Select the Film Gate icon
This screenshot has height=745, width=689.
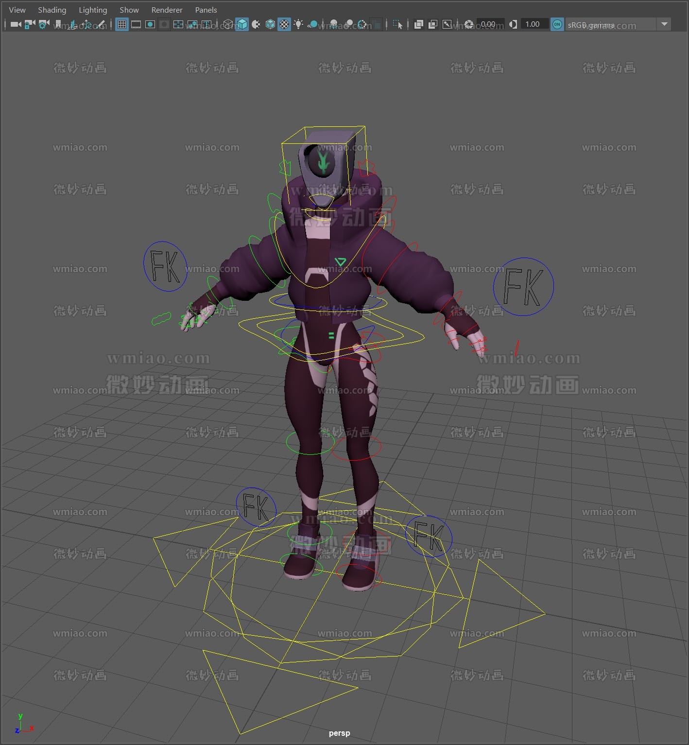coord(136,24)
